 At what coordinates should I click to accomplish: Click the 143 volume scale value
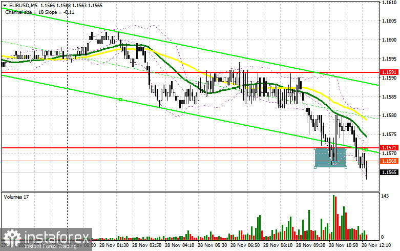(x=385, y=196)
